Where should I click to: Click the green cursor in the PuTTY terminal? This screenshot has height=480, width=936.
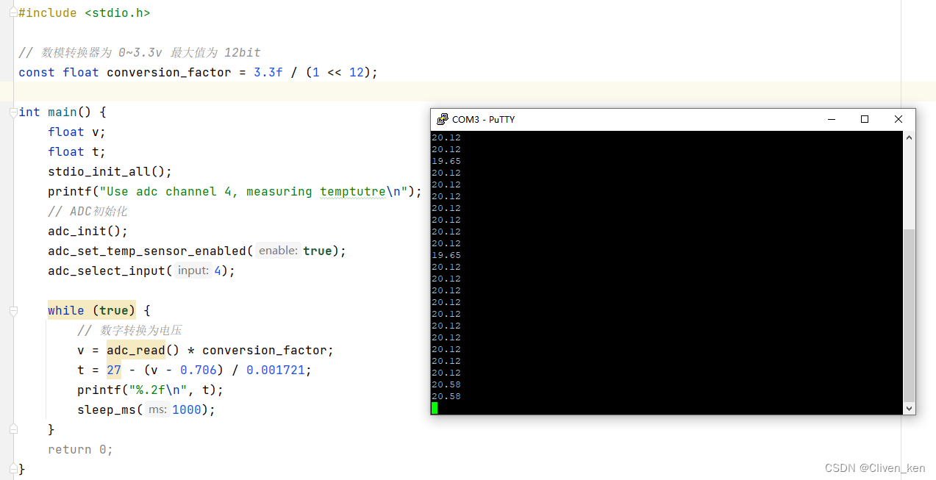click(x=435, y=408)
